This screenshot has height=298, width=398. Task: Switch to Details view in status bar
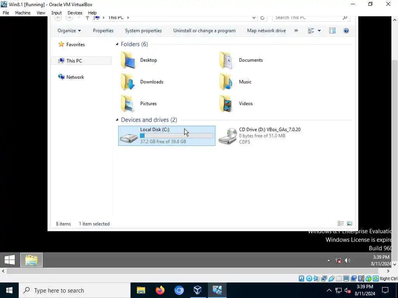[x=340, y=223]
